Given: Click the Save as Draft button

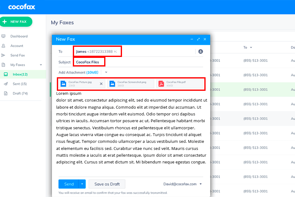Looking at the screenshot, I should [x=107, y=184].
